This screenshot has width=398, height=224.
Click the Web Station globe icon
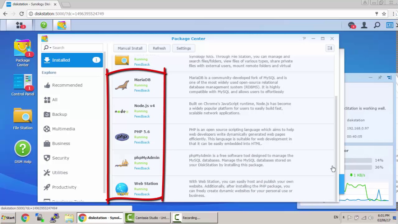(x=122, y=189)
